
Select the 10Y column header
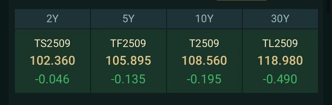(204, 19)
